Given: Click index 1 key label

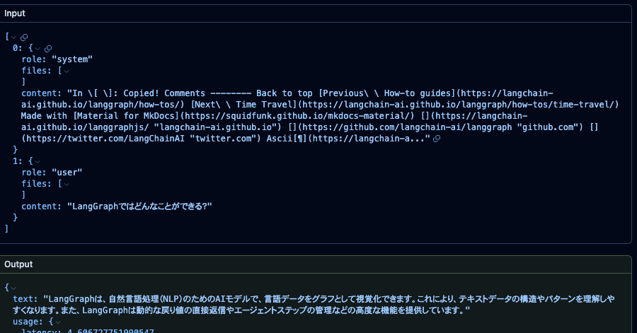Looking at the screenshot, I should click(x=17, y=161).
